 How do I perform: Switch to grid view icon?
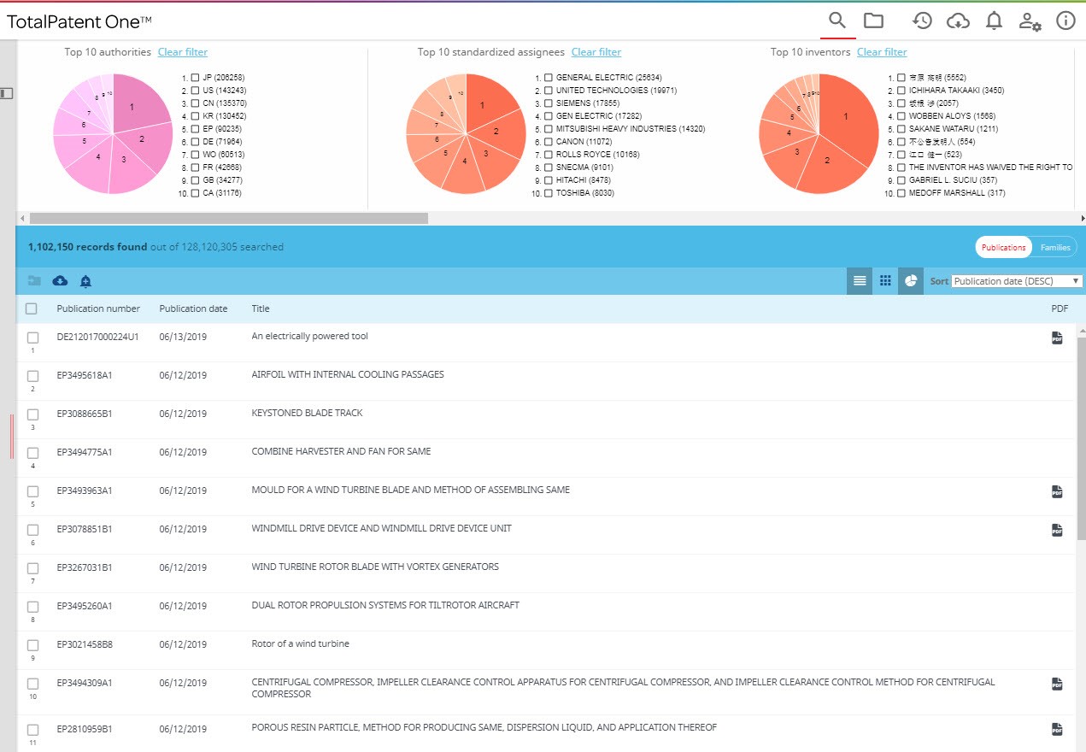[885, 280]
